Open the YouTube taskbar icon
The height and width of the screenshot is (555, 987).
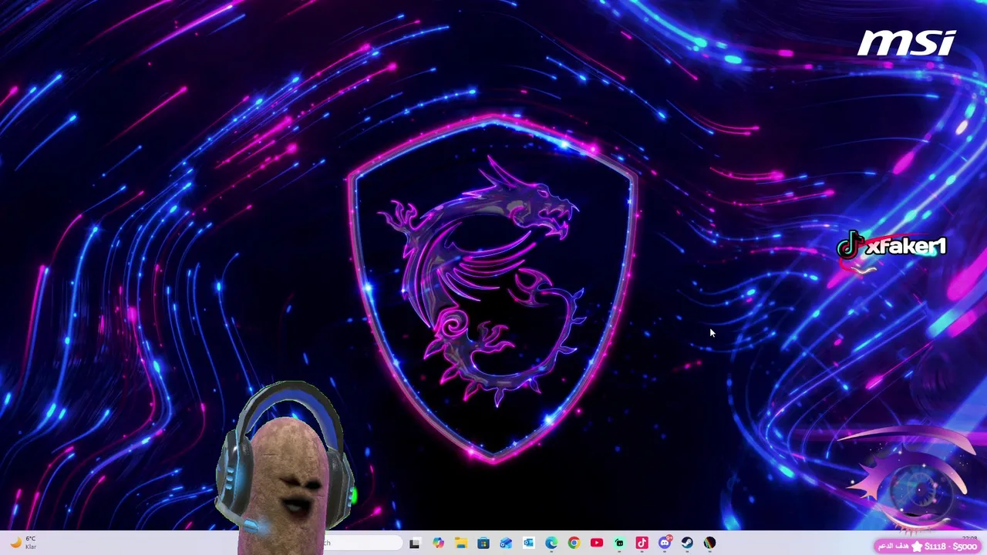tap(596, 543)
